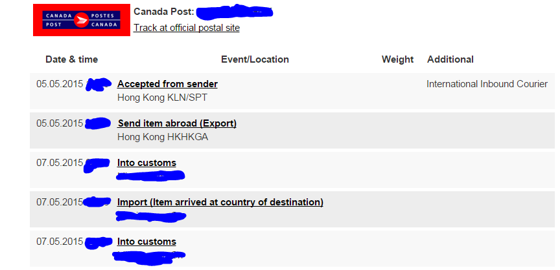Select Import (Item arrived at country of destination)

point(220,202)
